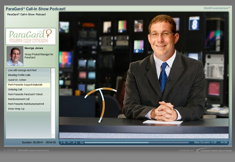Click chapter list scroll down arrow
Screen dimensions: 235x162
[x=53, y=136]
